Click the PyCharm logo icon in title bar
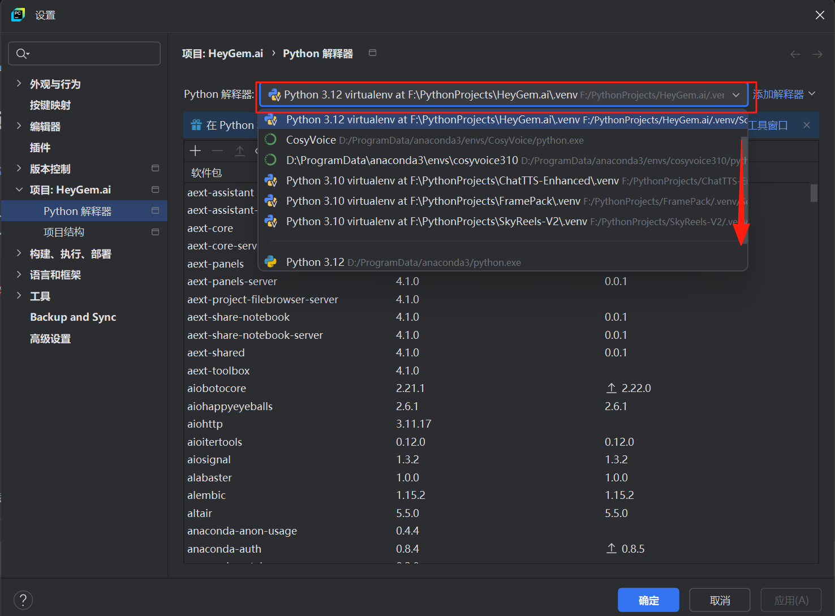835x616 pixels. pyautogui.click(x=18, y=15)
